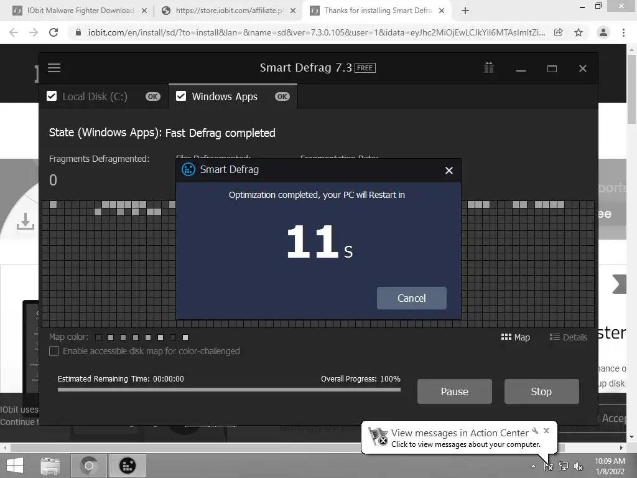Image resolution: width=637 pixels, height=478 pixels.
Task: Click wrench icon in notification balloon
Action: point(535,431)
